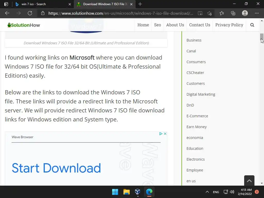Click the bold word Microsoft
The image size is (264, 198).
(82, 57)
